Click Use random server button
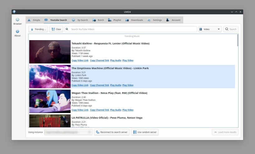 click(145, 132)
